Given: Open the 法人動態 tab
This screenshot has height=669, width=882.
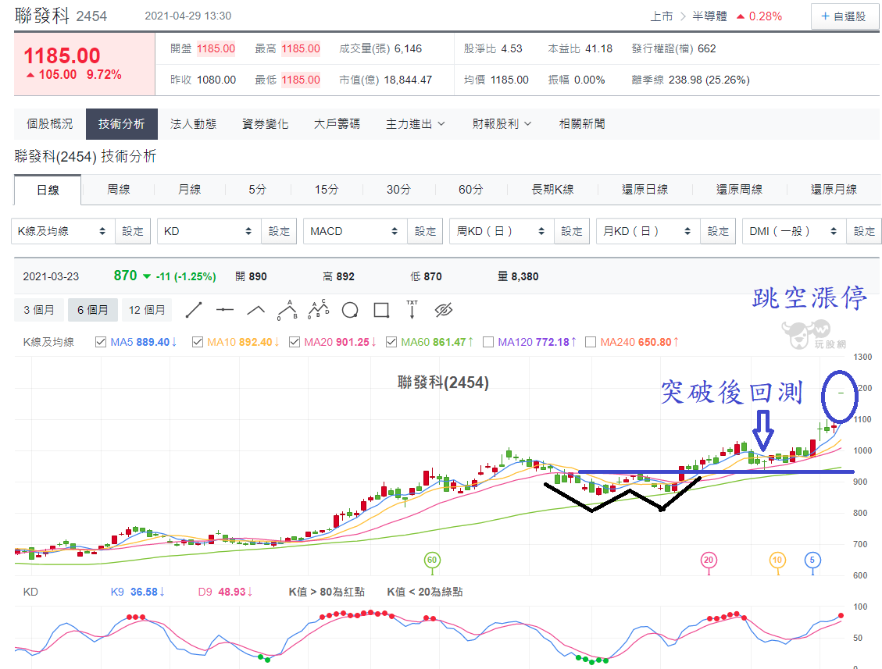Looking at the screenshot, I should tap(194, 123).
